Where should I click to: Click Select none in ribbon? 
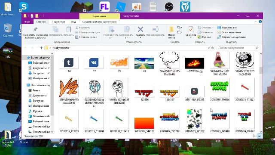coord(229,32)
